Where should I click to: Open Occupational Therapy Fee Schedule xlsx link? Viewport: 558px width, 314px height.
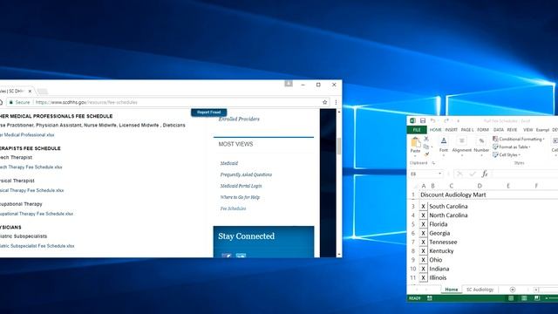(37, 214)
